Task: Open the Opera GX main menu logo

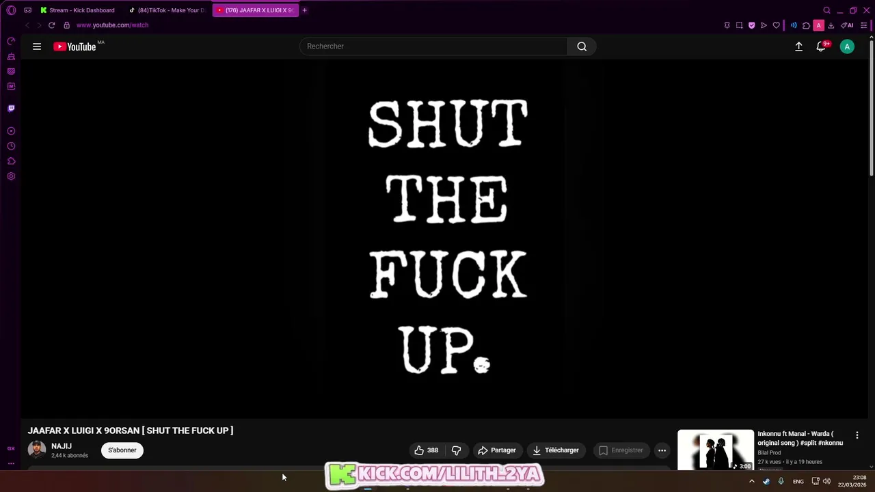Action: click(11, 10)
